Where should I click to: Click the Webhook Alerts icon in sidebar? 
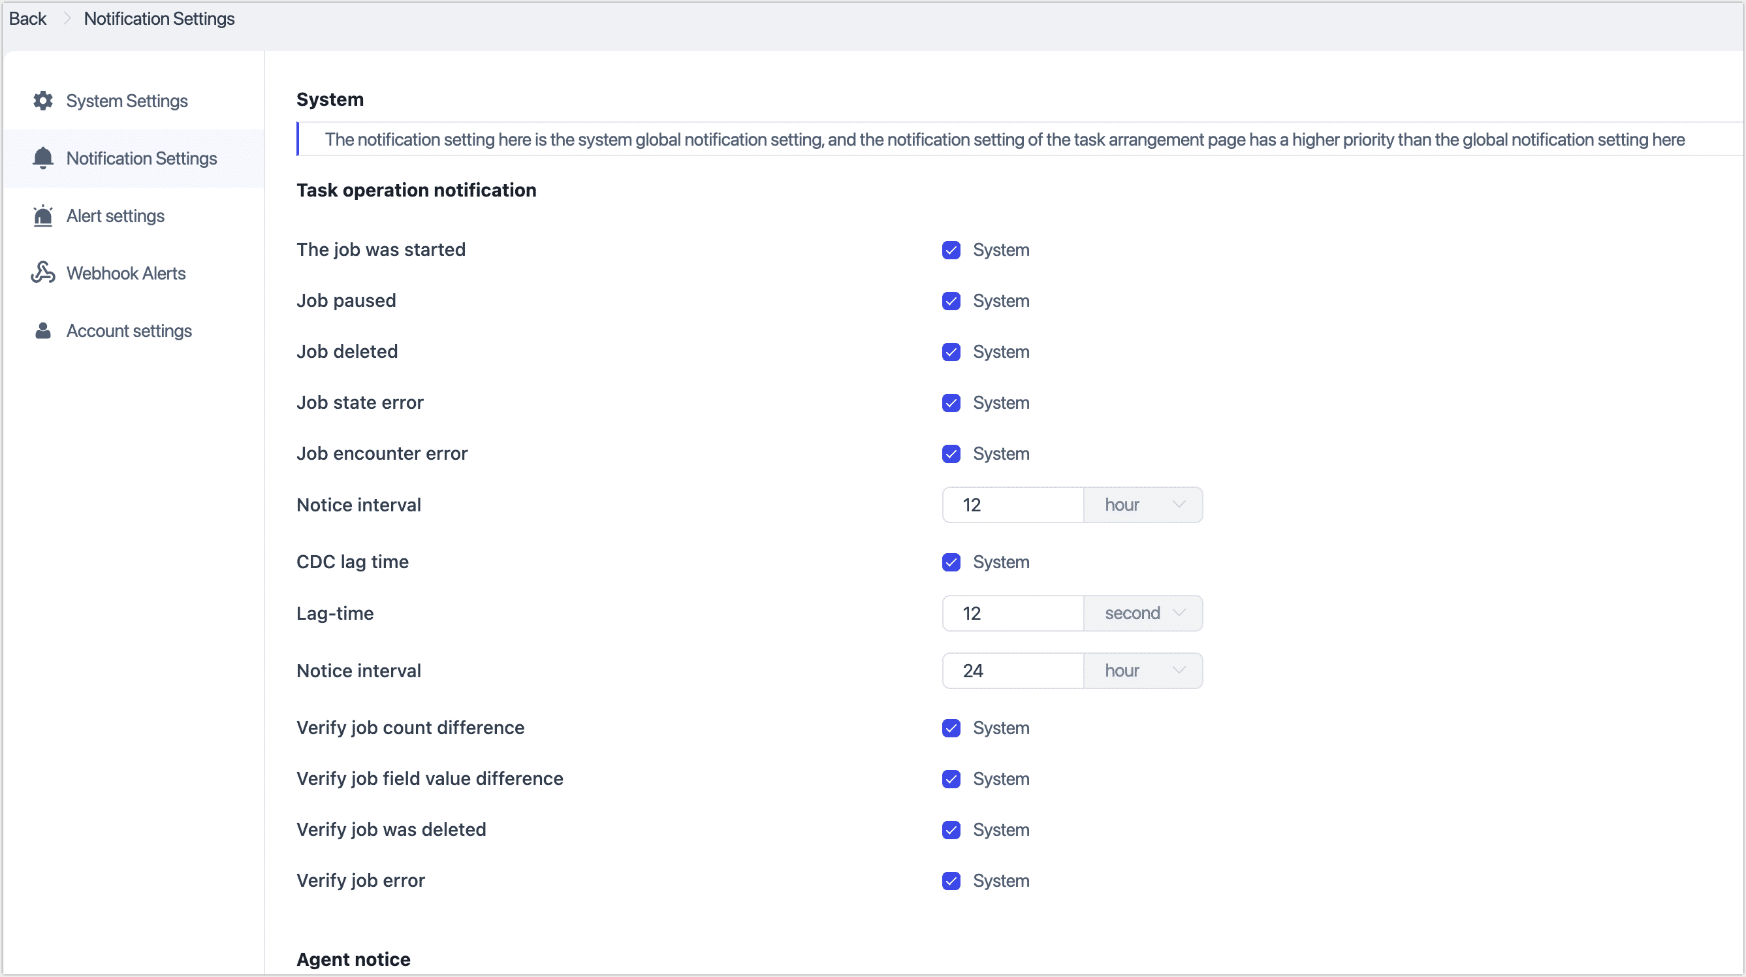pyautogui.click(x=42, y=272)
